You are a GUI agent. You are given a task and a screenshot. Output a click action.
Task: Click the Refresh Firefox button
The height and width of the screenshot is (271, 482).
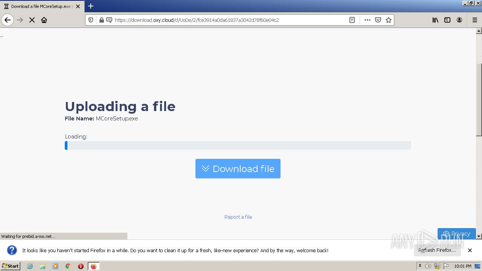coord(437,250)
